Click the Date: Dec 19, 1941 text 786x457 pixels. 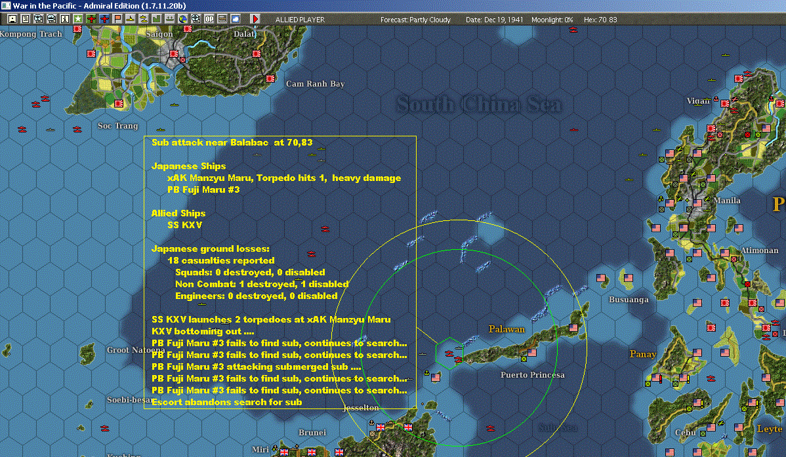coord(494,20)
